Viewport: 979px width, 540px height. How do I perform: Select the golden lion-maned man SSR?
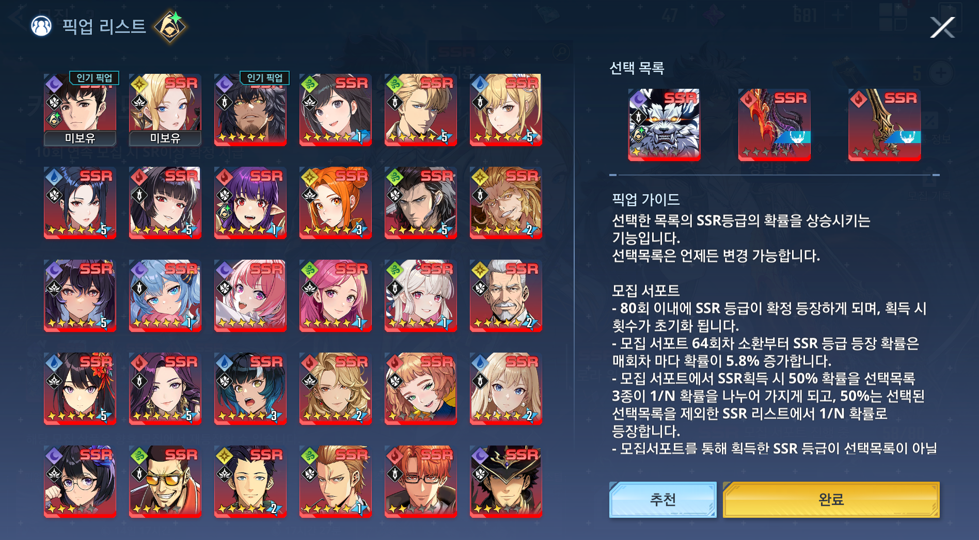click(506, 203)
